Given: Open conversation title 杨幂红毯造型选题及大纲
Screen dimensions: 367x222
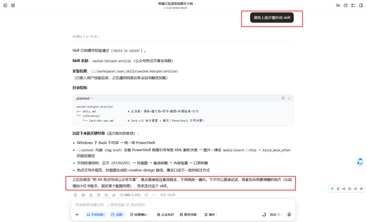Looking at the screenshot, I should click(x=176, y=3).
